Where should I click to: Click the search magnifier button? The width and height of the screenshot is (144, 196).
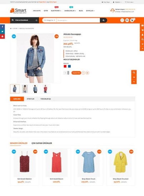(x=103, y=20)
